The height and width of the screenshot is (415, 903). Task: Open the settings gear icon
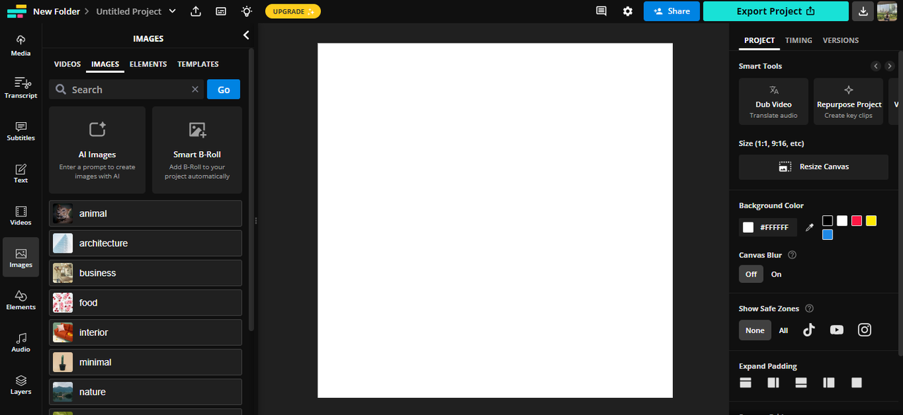pos(628,11)
